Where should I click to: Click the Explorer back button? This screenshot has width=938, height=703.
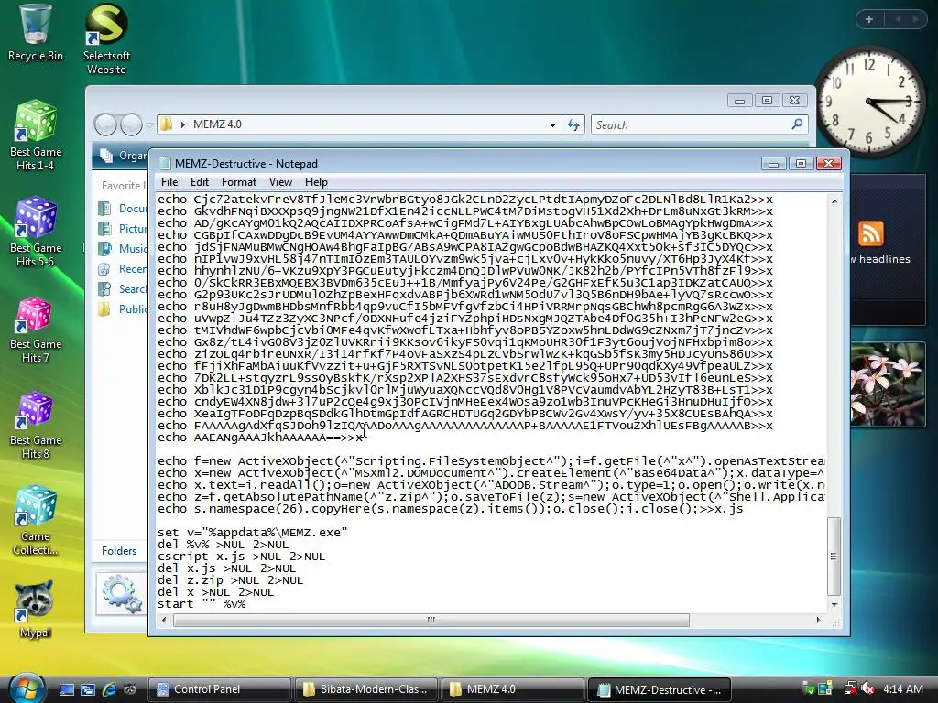point(106,124)
